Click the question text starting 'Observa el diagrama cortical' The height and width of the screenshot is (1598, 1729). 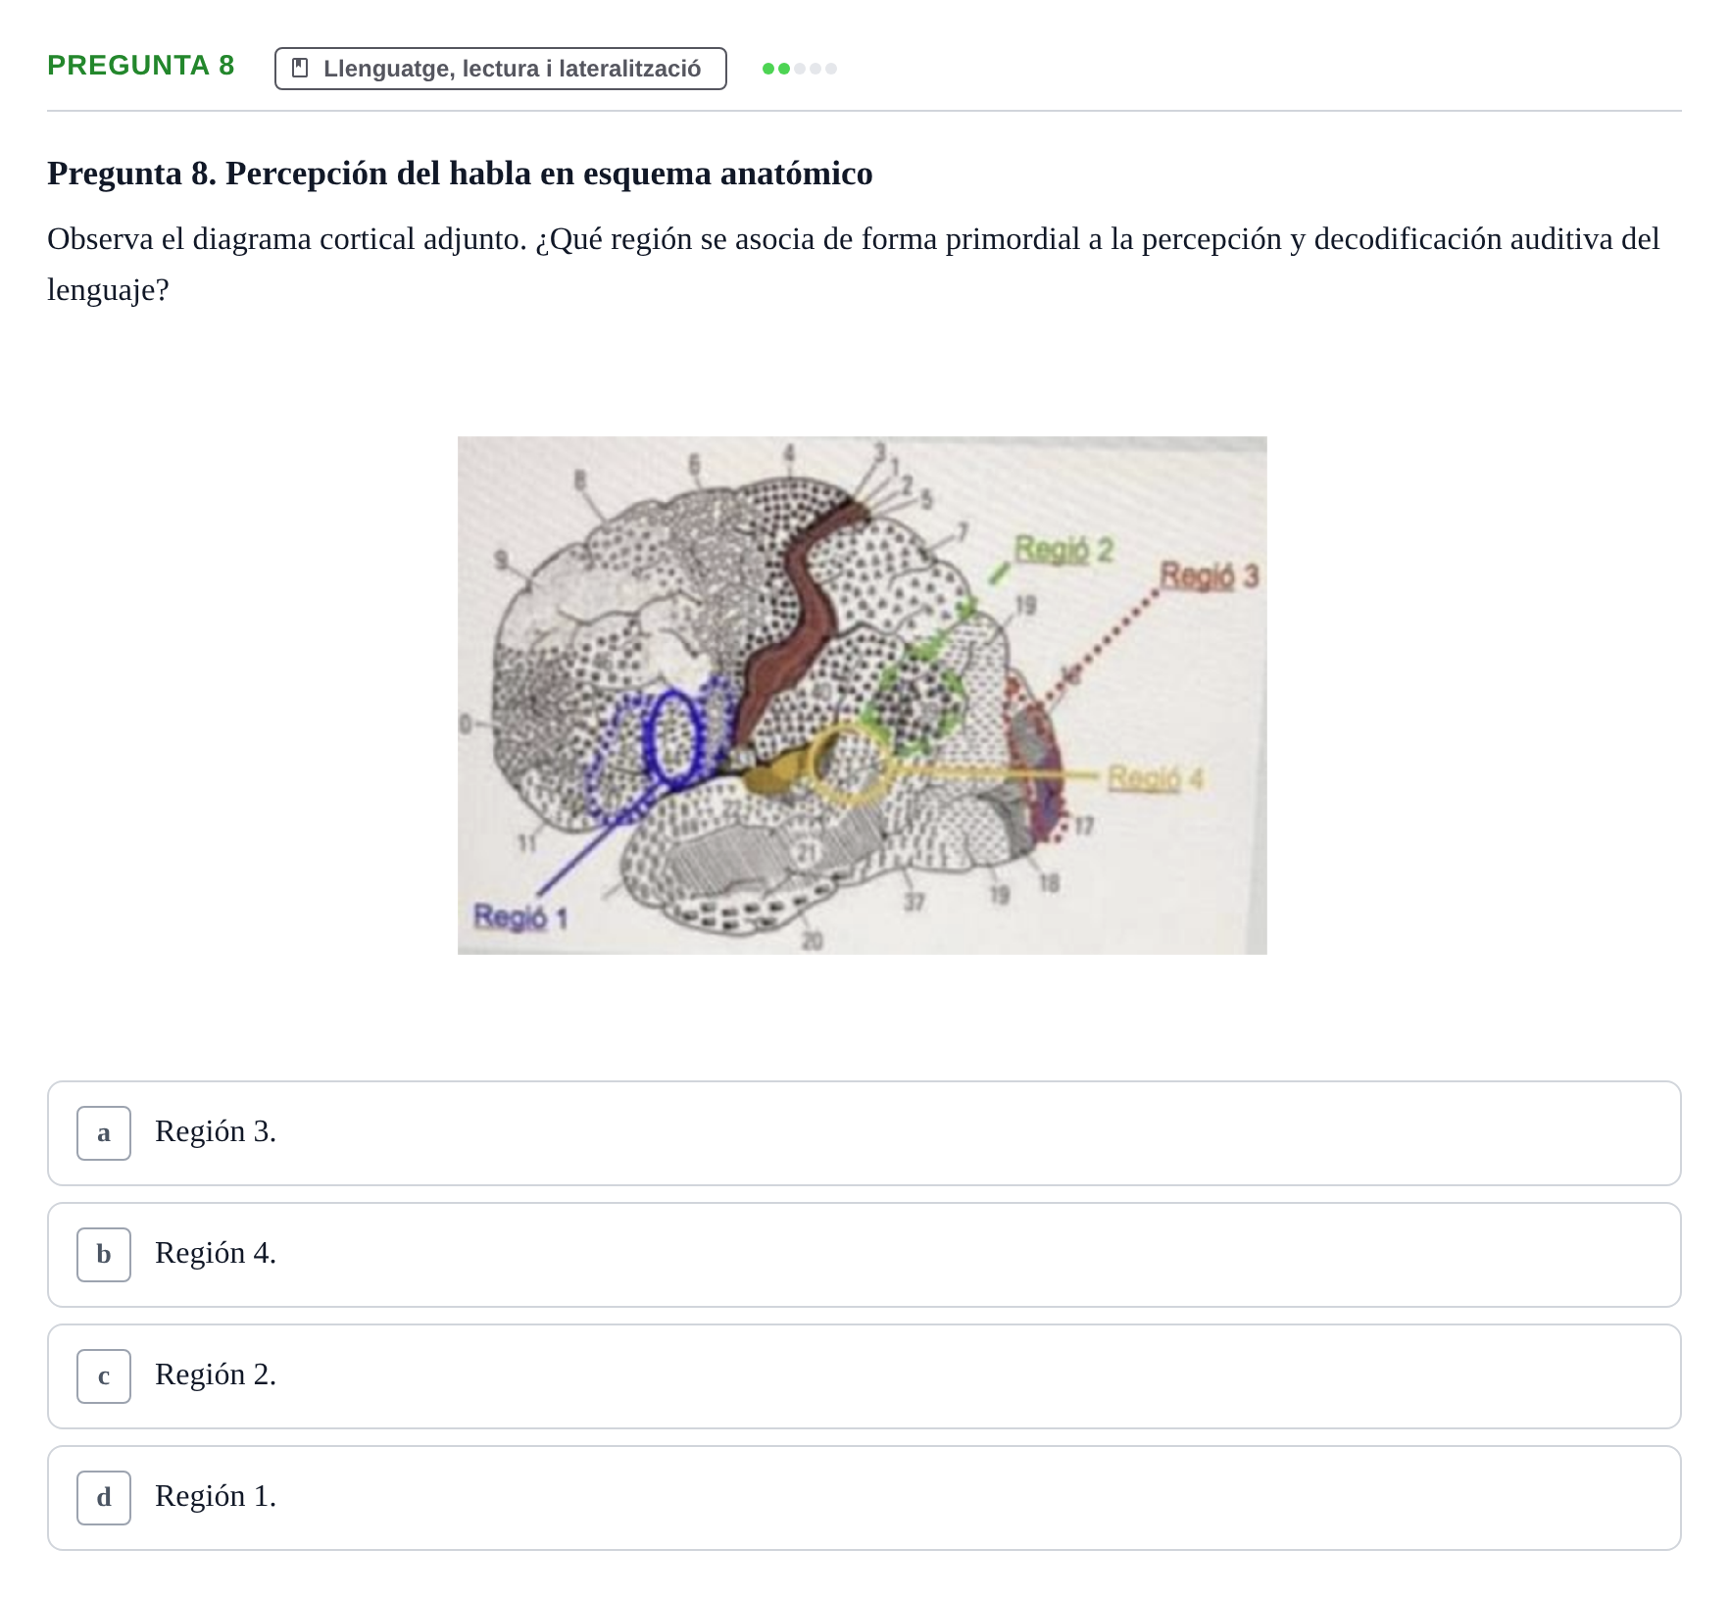854,265
